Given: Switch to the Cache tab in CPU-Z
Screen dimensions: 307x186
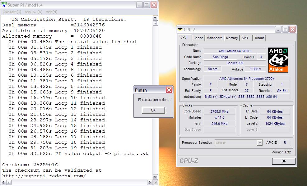Looking at the screenshot, I should coord(198,38).
